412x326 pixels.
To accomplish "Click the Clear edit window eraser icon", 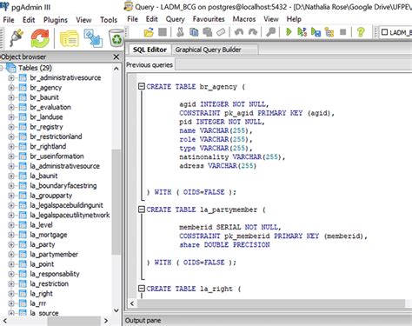I will [x=221, y=32].
